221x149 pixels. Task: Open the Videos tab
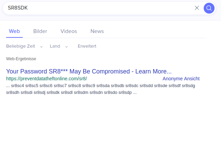pyautogui.click(x=69, y=31)
